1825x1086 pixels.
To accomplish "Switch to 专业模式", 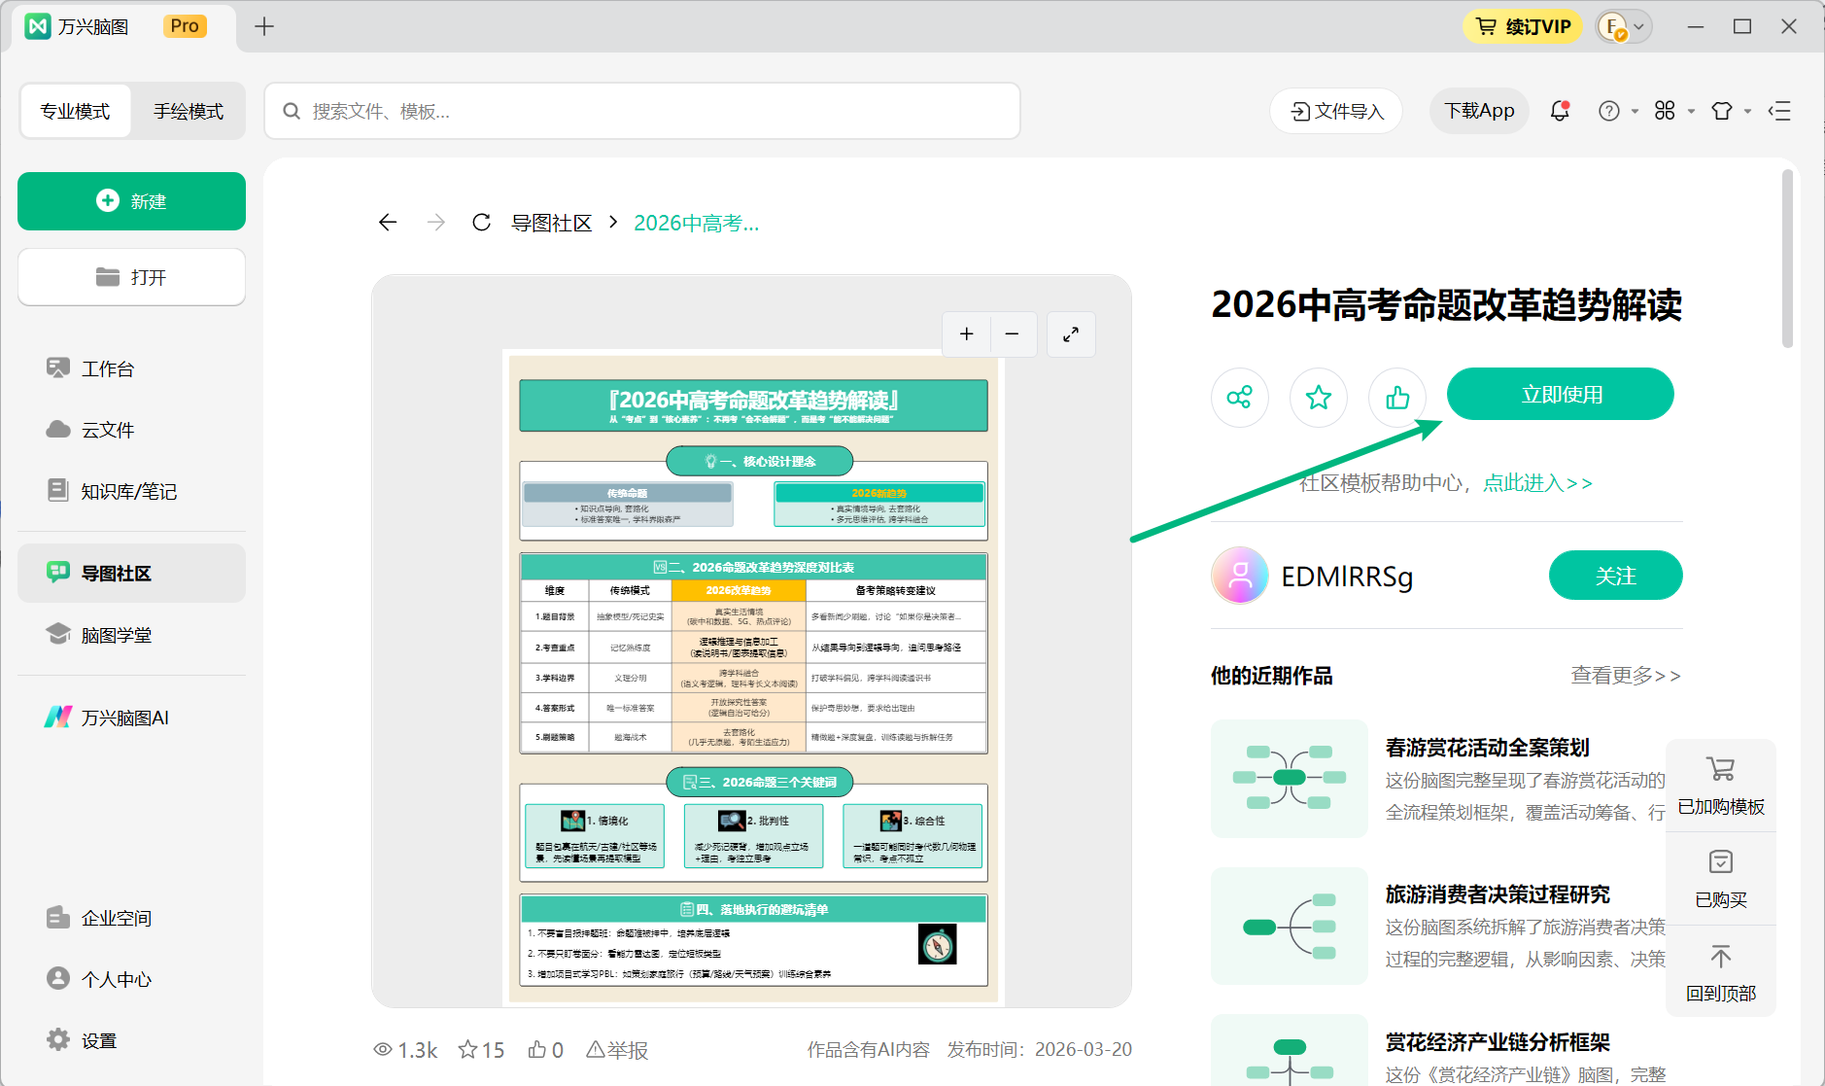I will click(75, 111).
